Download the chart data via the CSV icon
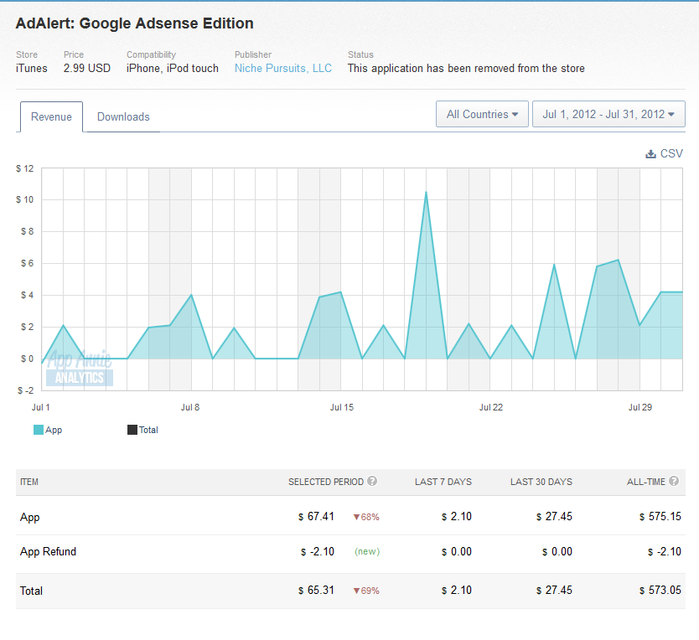Image resolution: width=699 pixels, height=640 pixels. [651, 154]
